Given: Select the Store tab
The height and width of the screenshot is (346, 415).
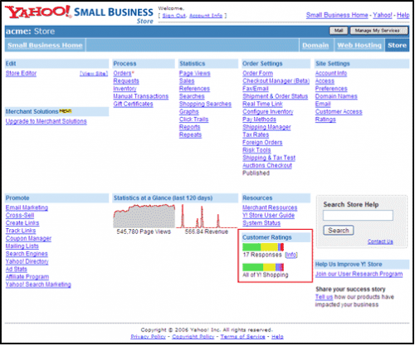Looking at the screenshot, I should pyautogui.click(x=397, y=46).
